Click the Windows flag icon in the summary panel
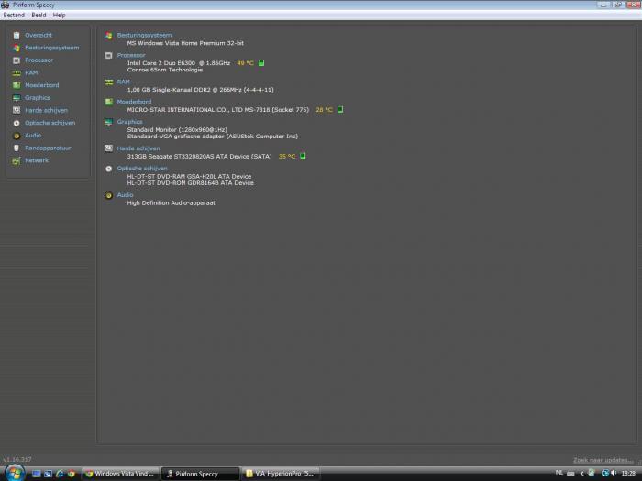The image size is (642, 481). 108,36
